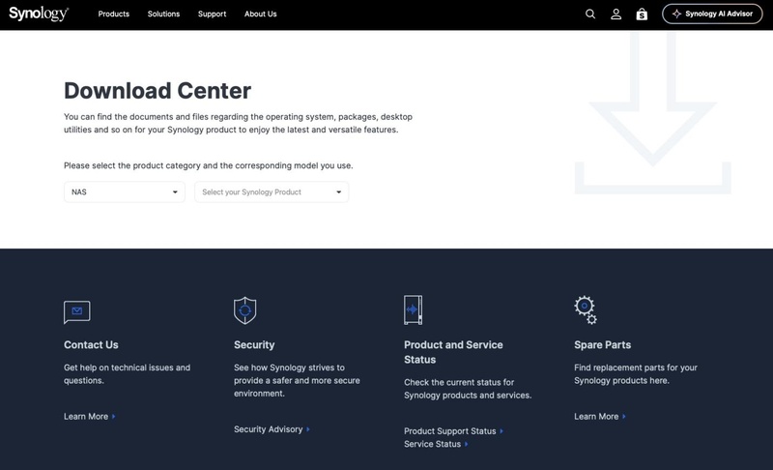Screen dimensions: 773x470
Task: Click the Security shield icon
Action: 245,310
